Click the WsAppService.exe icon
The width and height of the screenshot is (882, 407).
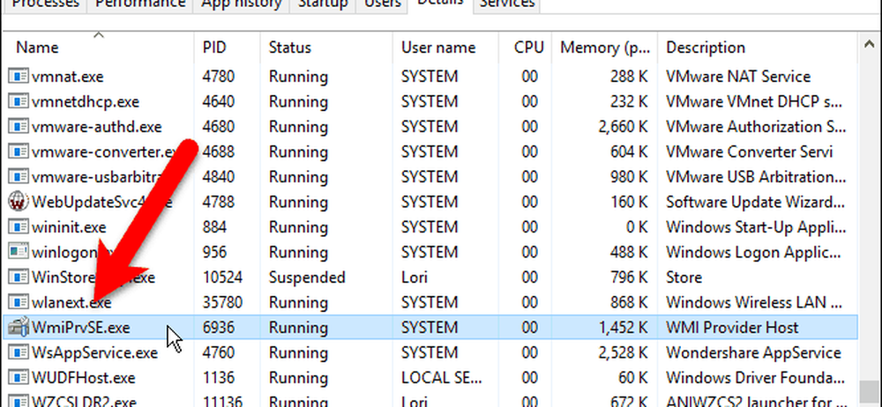click(x=18, y=353)
